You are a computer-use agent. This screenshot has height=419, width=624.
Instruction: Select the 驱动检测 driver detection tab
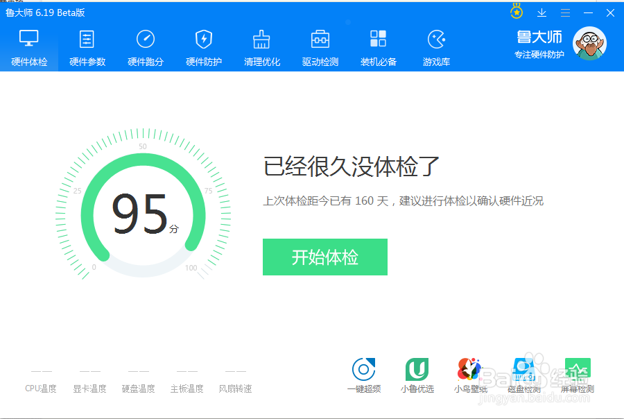tap(320, 48)
